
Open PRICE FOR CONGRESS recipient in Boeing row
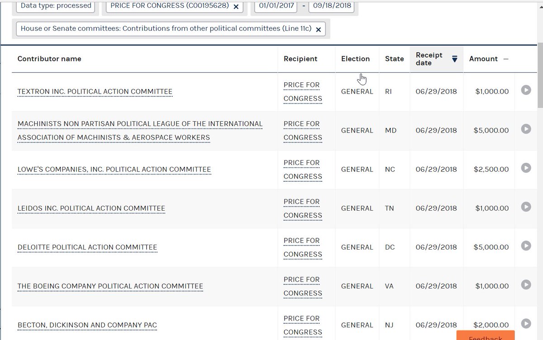pos(303,286)
